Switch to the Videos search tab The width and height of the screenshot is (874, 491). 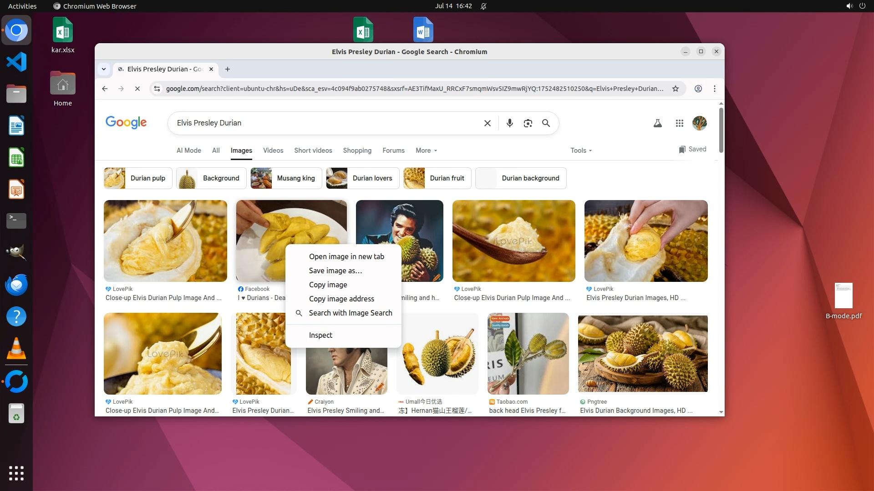pos(273,150)
